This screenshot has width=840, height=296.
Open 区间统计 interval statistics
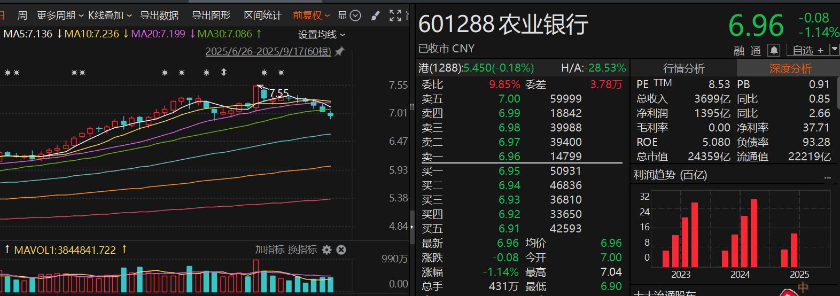click(x=262, y=15)
